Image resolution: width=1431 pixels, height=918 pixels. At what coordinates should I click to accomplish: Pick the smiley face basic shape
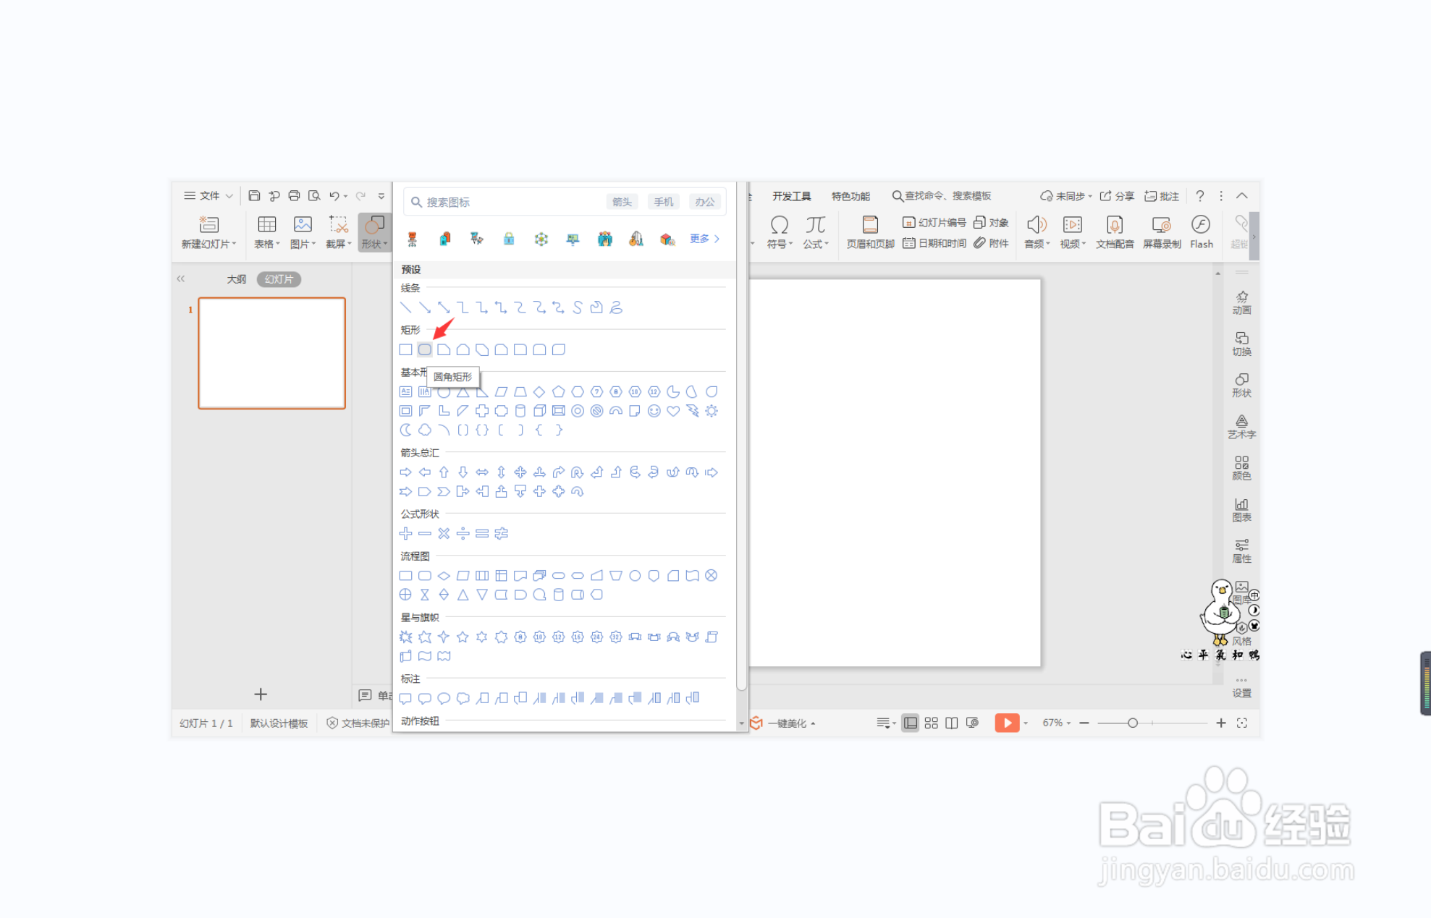(x=654, y=411)
